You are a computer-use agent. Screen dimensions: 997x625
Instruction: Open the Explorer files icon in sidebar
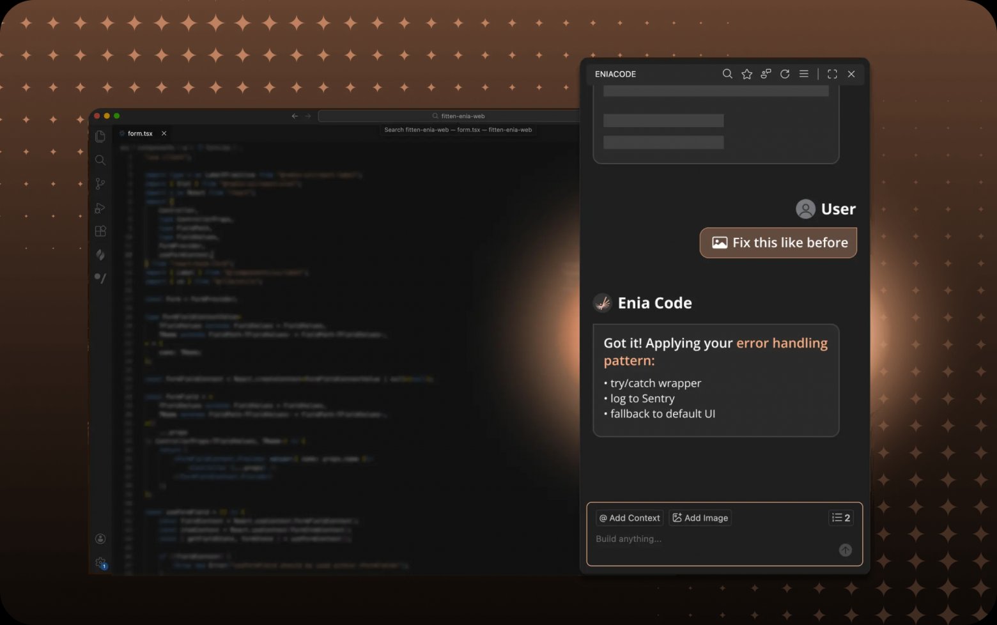pos(100,137)
